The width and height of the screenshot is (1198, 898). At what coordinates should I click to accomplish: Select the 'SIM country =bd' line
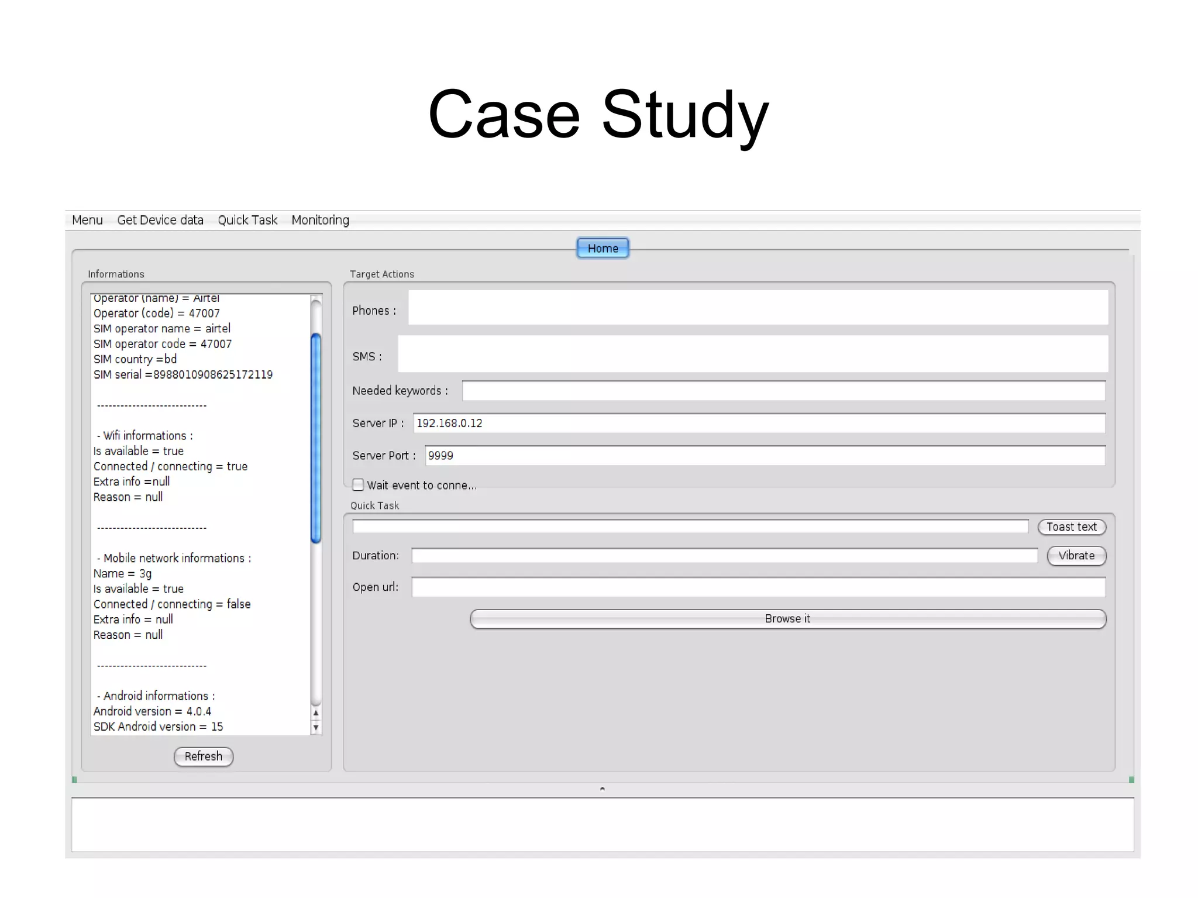coord(135,359)
